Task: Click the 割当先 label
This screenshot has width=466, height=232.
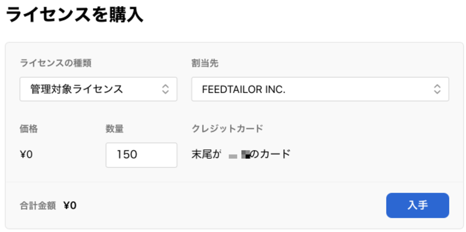Action: (x=205, y=63)
